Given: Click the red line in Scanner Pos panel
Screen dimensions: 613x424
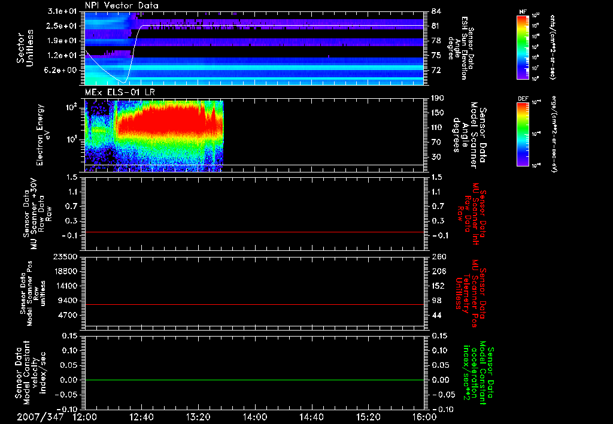Looking at the screenshot, I should [254, 304].
